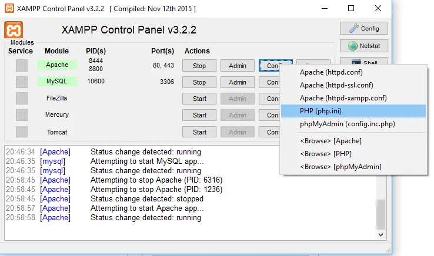Open the Apache Admin page
Viewport: 434px width, 256px height.
237,66
